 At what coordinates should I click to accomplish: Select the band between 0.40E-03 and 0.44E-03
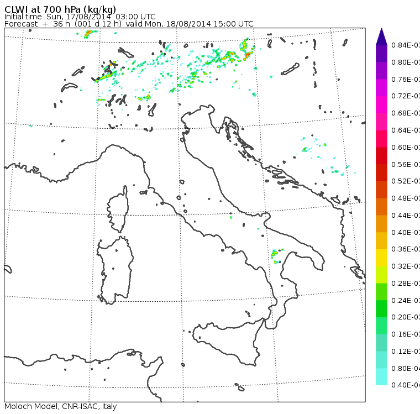click(x=381, y=224)
